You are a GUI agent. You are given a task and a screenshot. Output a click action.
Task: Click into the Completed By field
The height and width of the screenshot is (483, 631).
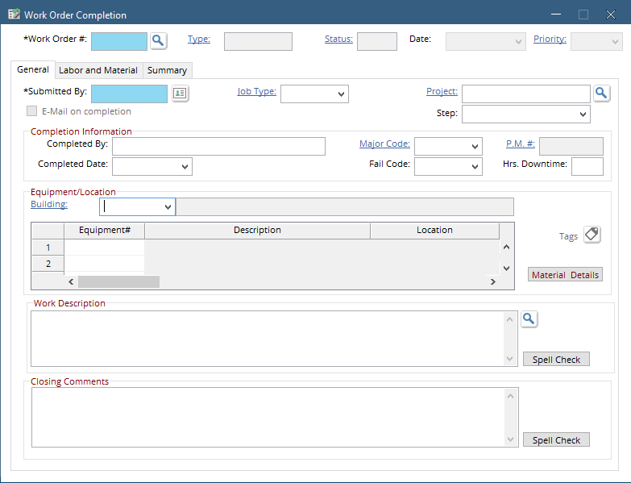(218, 147)
